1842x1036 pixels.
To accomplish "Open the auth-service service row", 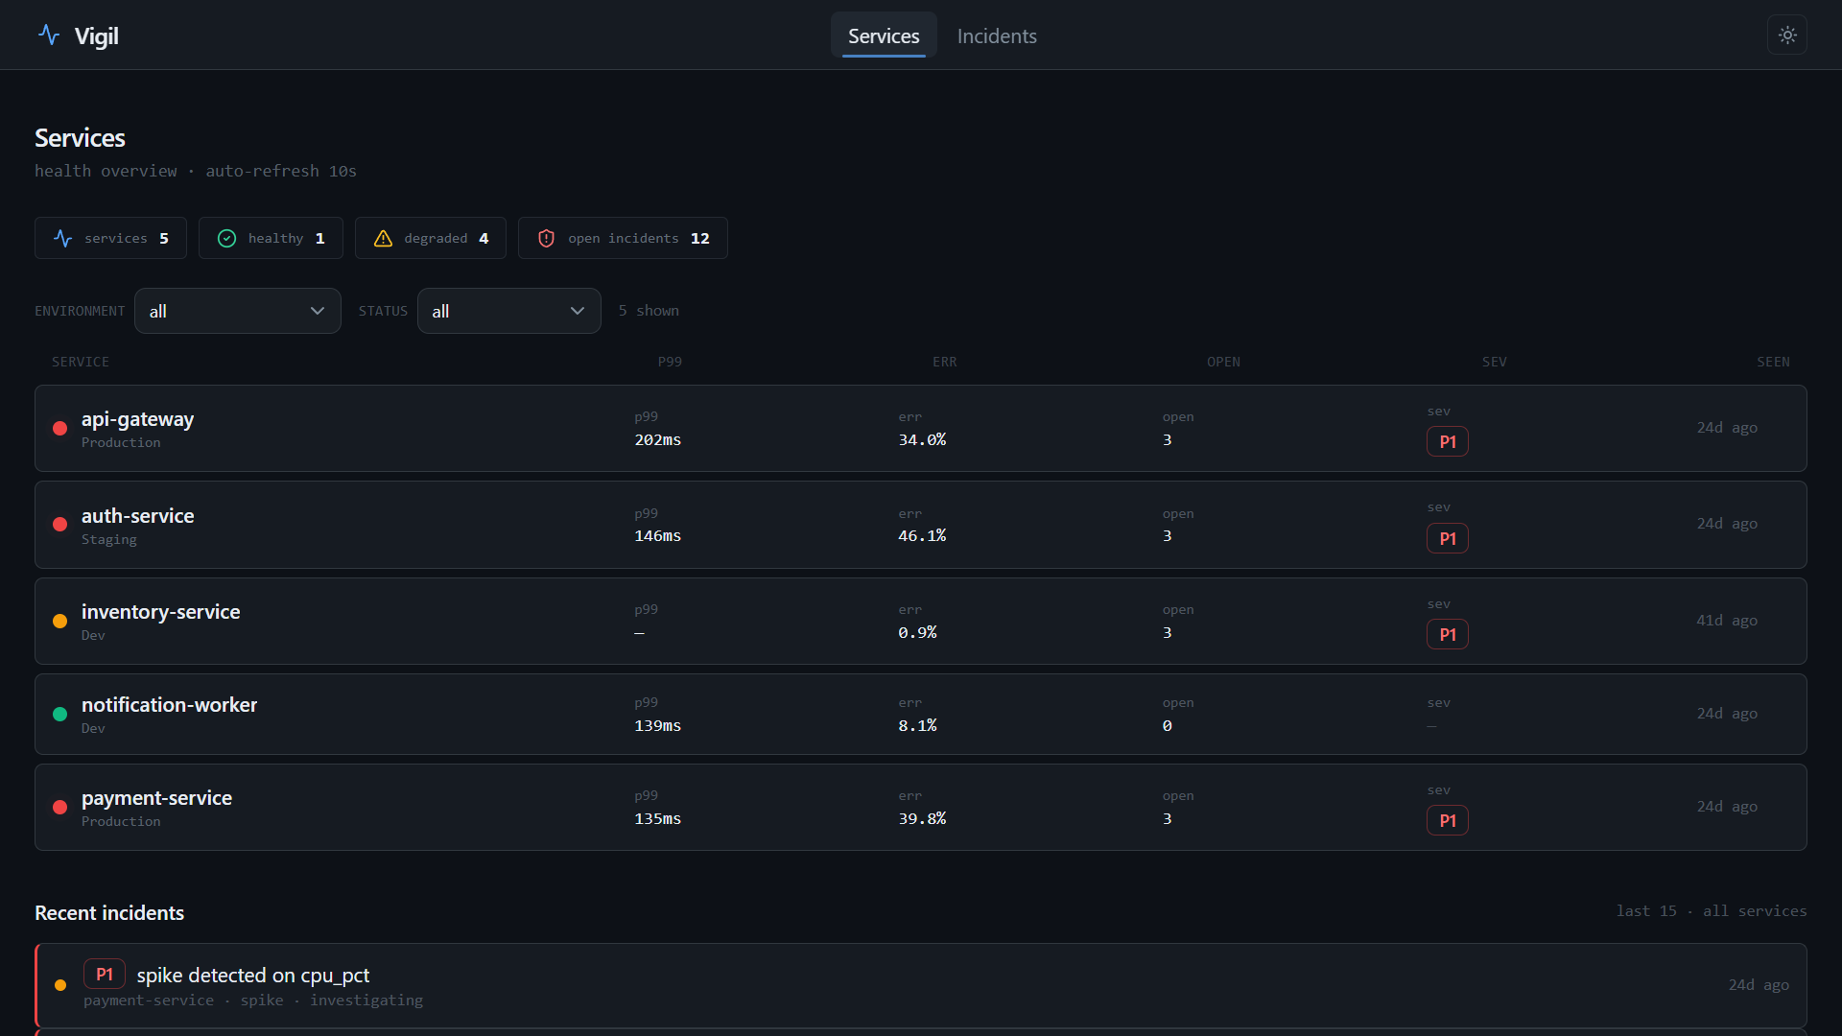I will (921, 525).
